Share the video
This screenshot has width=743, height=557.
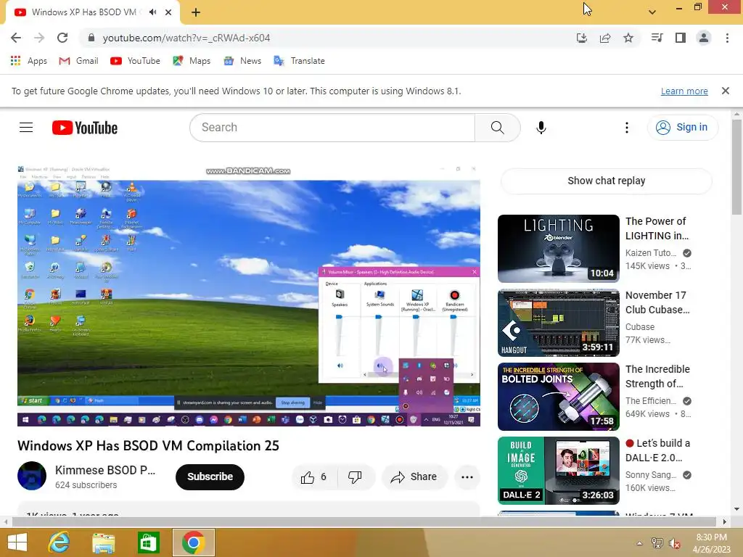[x=414, y=476]
